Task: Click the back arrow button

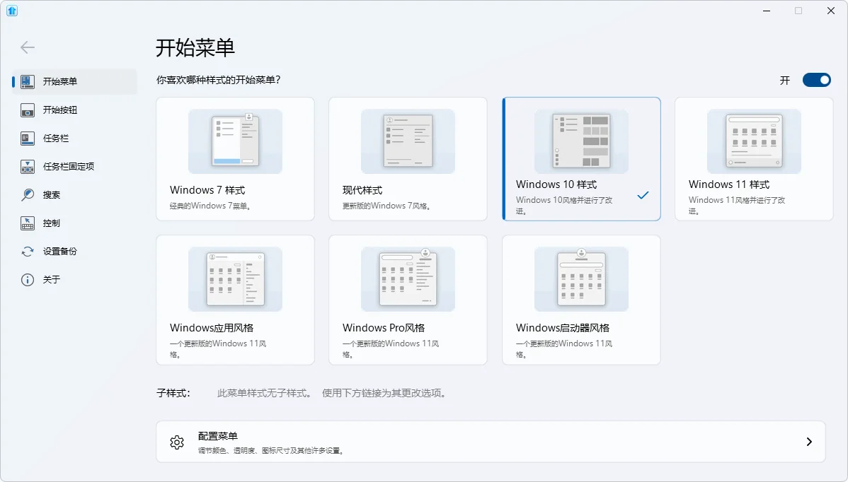Action: pos(27,47)
